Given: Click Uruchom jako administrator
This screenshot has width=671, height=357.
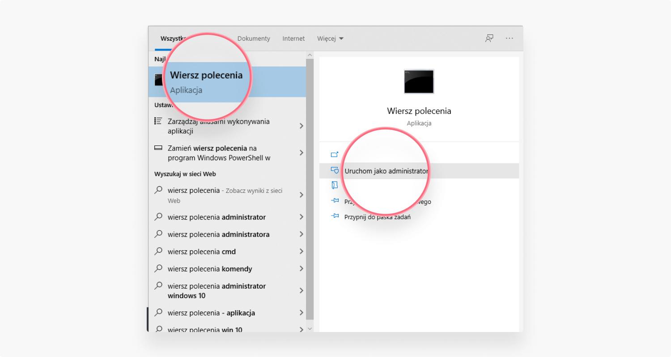Looking at the screenshot, I should [419, 171].
